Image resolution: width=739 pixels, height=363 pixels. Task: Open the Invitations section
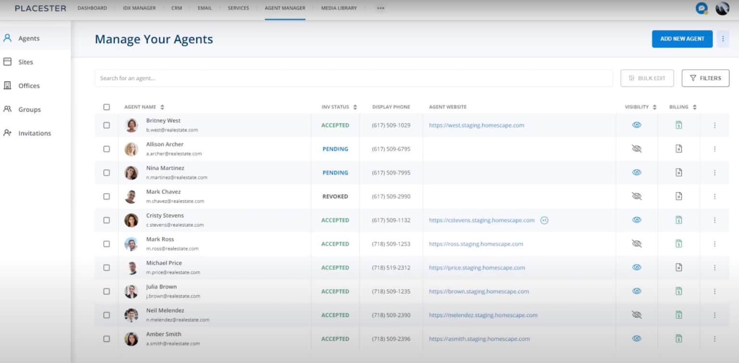click(x=34, y=133)
